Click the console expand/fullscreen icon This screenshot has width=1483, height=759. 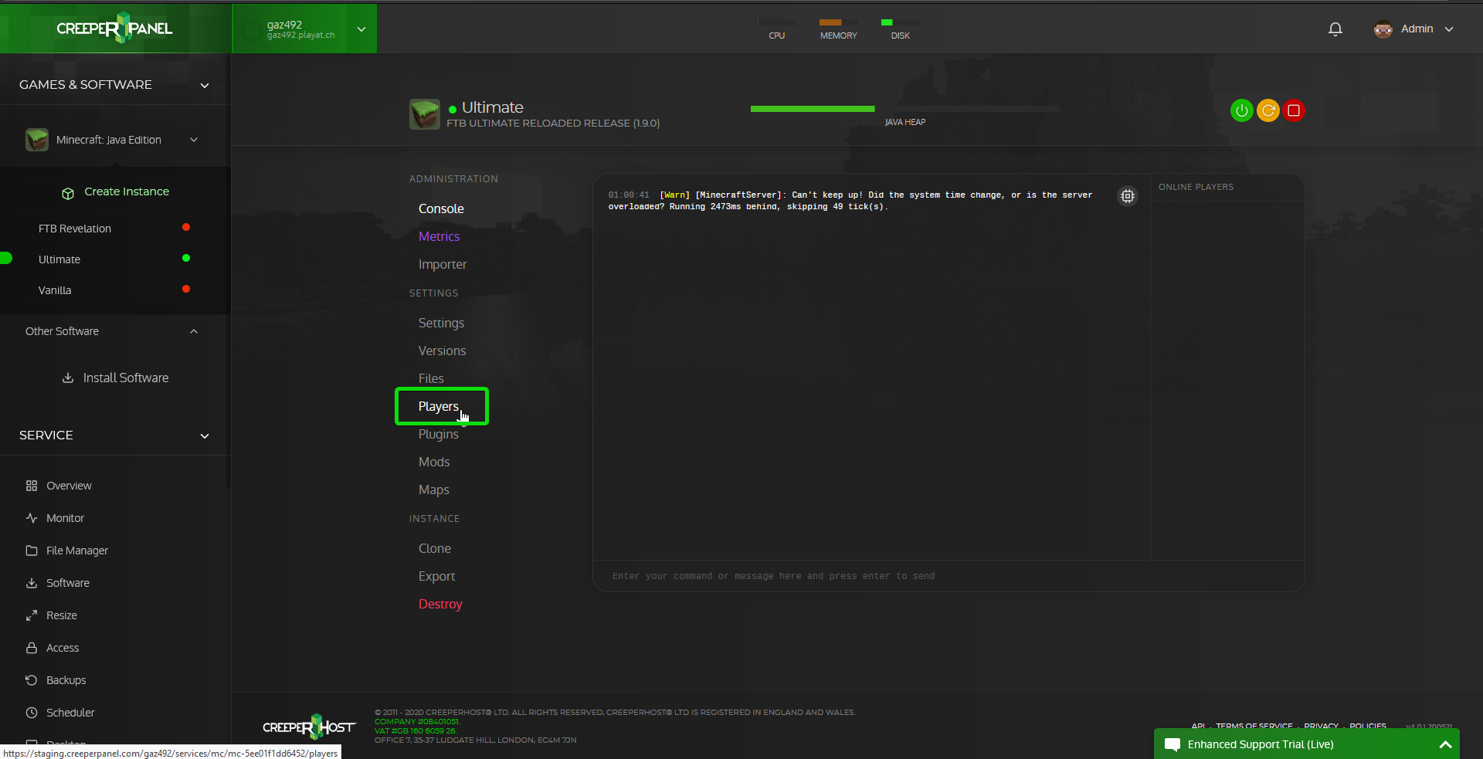1128,196
